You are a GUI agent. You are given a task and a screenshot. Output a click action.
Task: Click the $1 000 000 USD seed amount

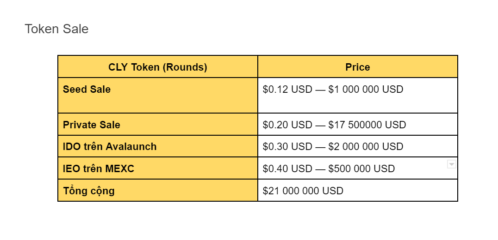[366, 90]
